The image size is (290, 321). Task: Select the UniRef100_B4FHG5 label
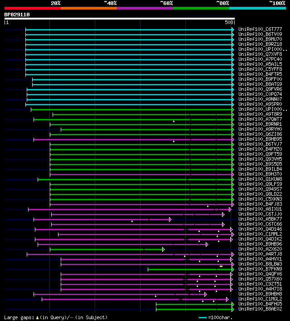tap(260, 304)
